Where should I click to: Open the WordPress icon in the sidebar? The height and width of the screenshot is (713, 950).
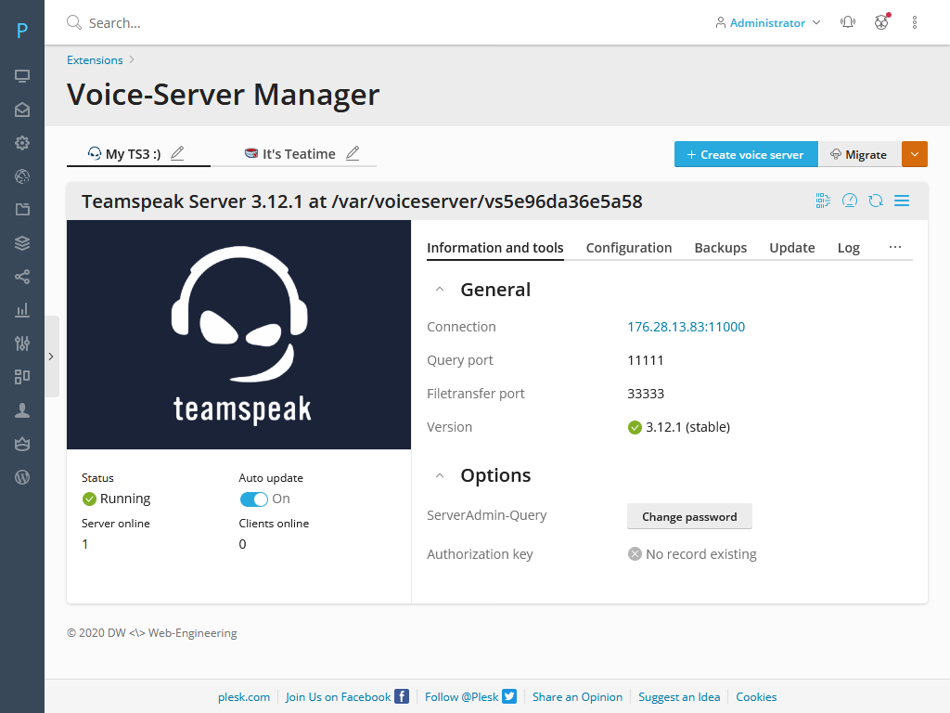(21, 476)
